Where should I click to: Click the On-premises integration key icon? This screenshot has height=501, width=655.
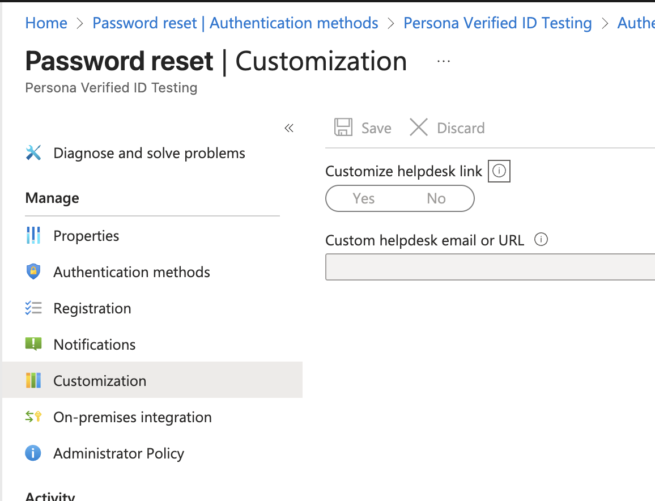(x=33, y=417)
